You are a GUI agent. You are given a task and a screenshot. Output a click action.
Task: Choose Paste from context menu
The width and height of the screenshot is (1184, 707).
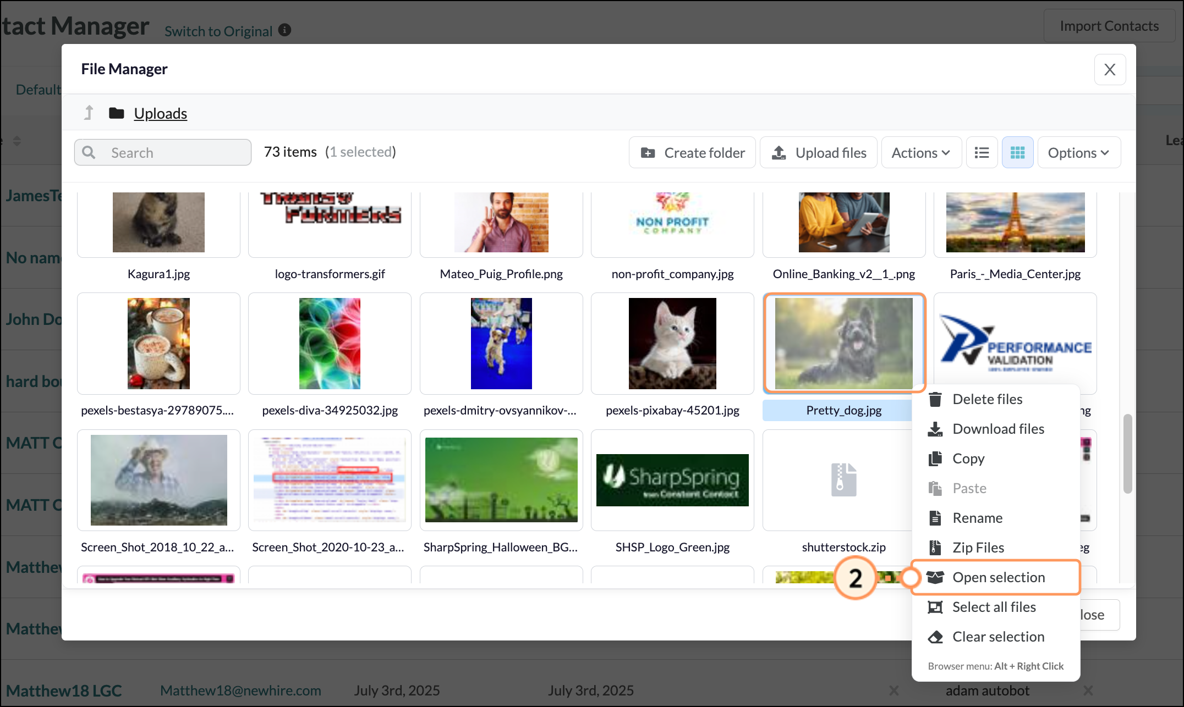996,488
